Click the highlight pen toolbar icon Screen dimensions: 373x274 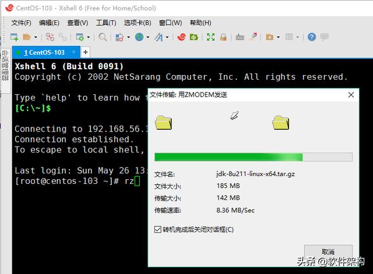253,37
